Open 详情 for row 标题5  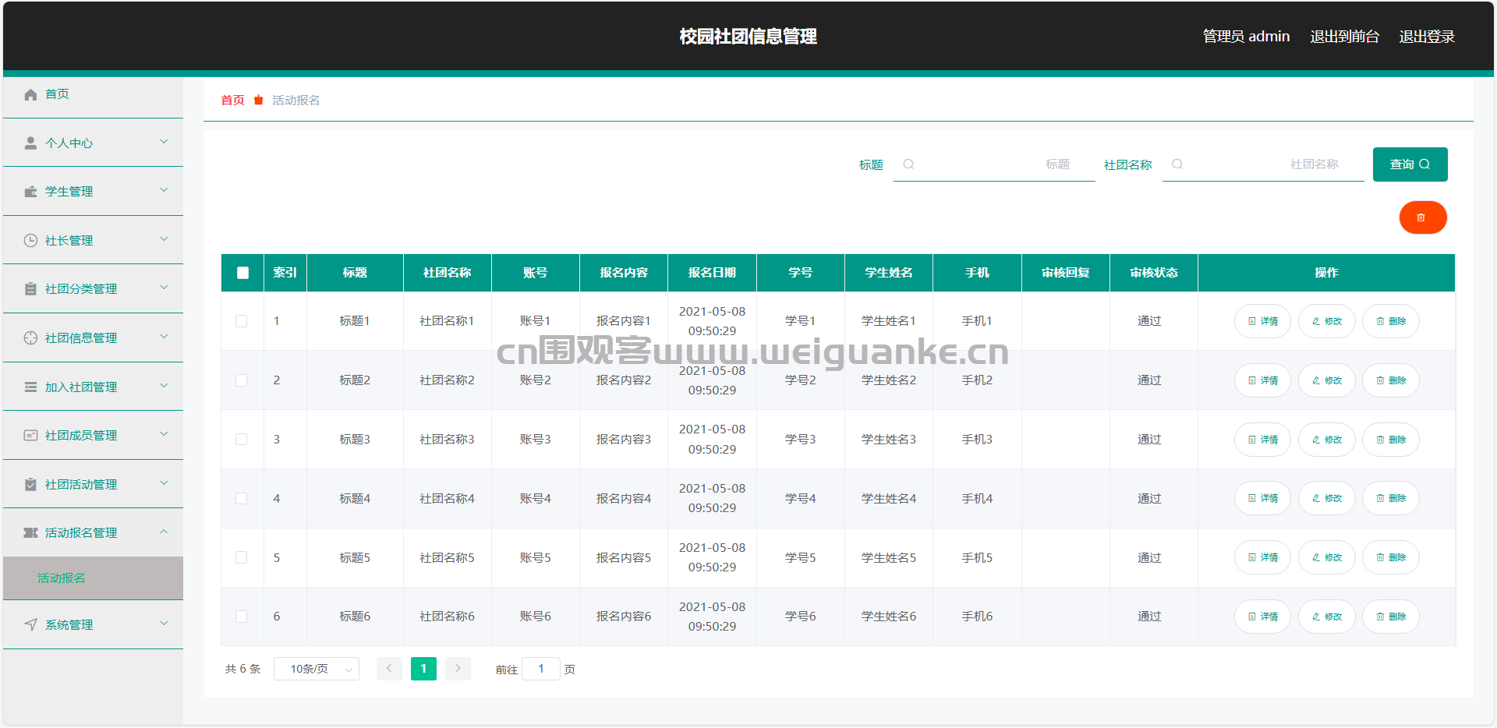[1263, 557]
